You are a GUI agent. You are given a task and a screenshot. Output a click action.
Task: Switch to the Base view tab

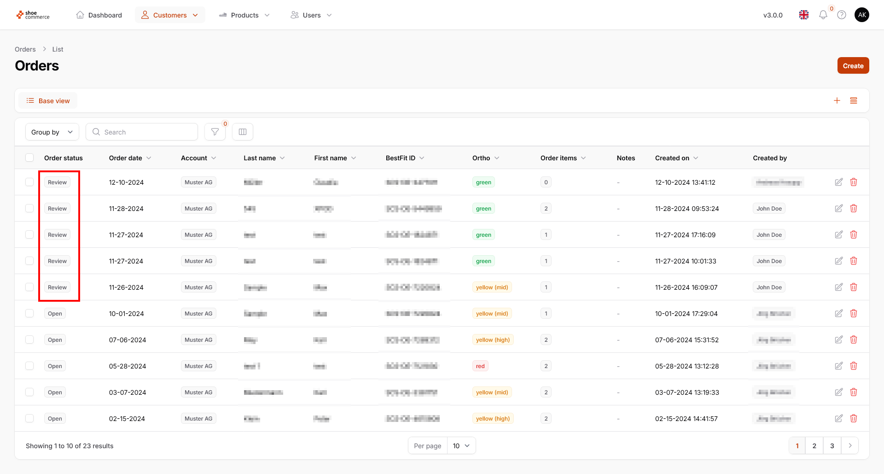tap(48, 101)
